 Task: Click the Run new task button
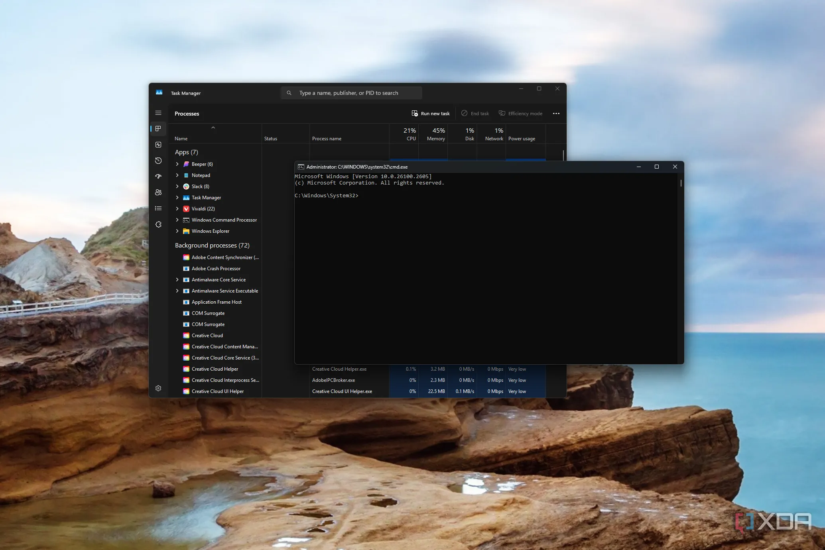coord(430,113)
